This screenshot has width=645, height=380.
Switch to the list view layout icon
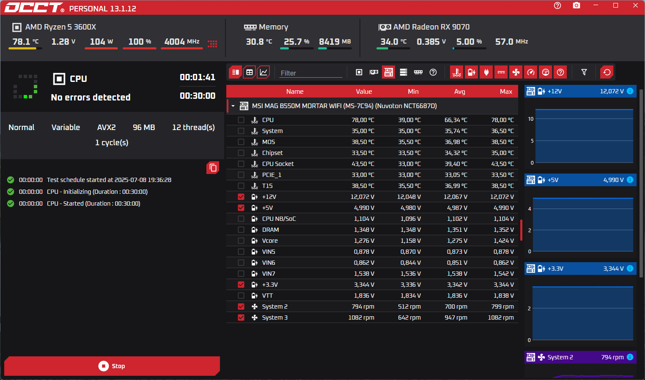click(x=236, y=72)
